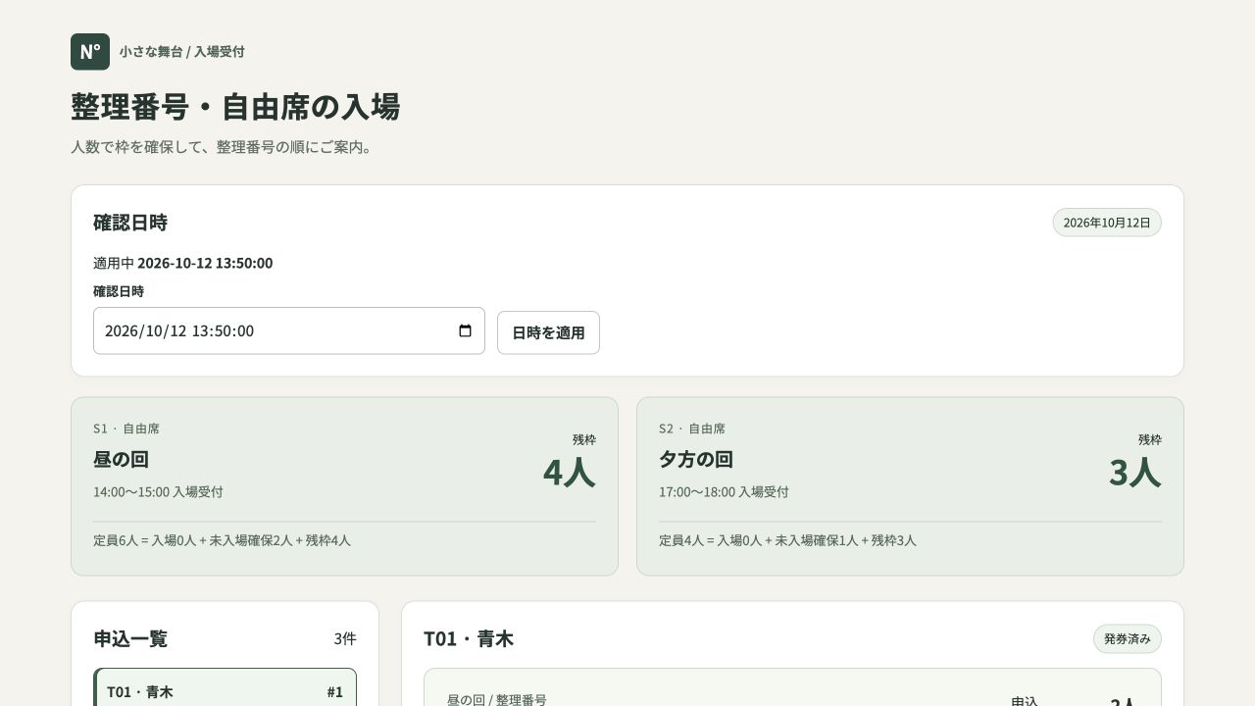Click the T01・青木 detail panel heading
1255x706 pixels.
tap(469, 639)
